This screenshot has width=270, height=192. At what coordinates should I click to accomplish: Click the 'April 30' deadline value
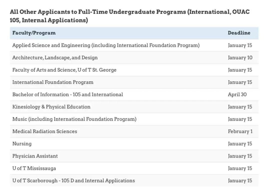coord(237,95)
